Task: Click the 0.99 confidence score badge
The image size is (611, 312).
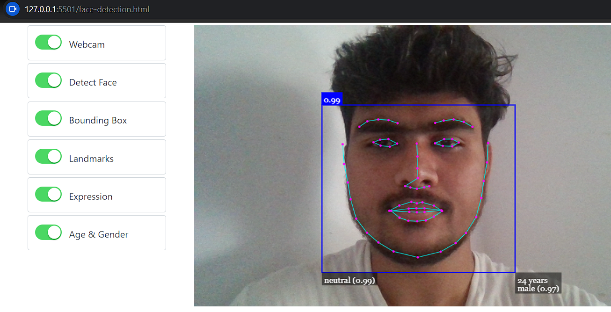Action: point(332,99)
